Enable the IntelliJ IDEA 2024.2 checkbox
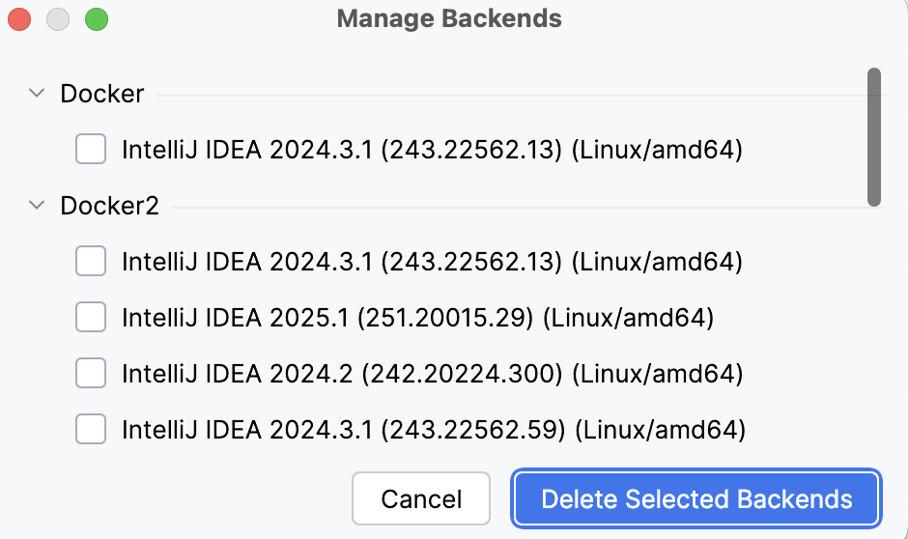This screenshot has width=908, height=539. 91,373
